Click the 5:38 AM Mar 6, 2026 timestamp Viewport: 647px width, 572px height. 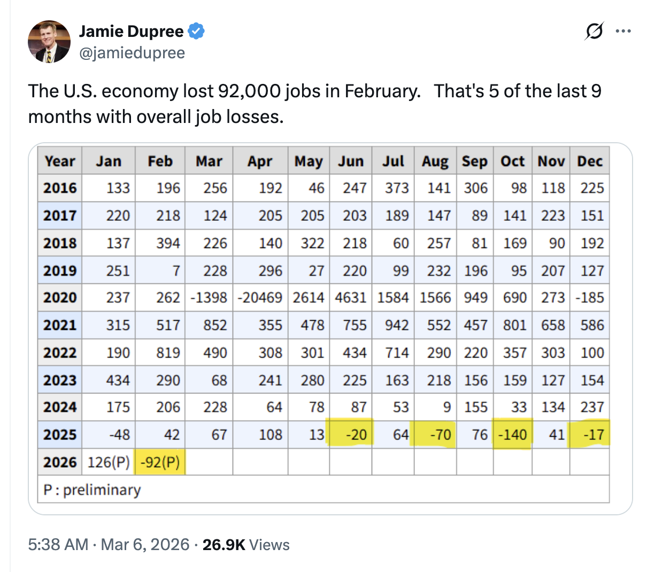[109, 545]
